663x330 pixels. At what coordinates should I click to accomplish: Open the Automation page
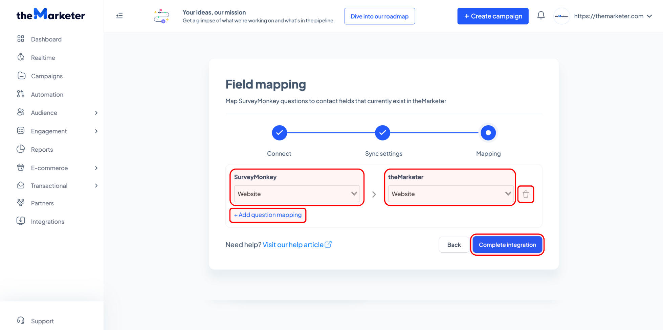[47, 95]
